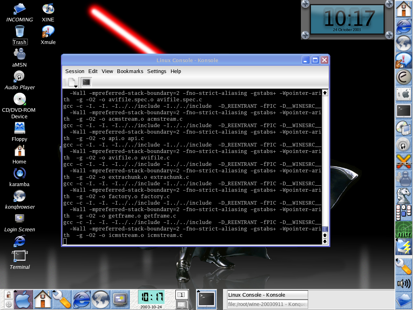Click the Konsole scrollbar thumb handle
This screenshot has width=413, height=310.
(325, 229)
